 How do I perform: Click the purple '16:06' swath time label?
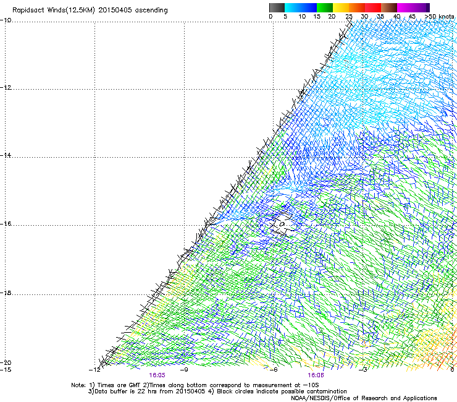coord(316,375)
